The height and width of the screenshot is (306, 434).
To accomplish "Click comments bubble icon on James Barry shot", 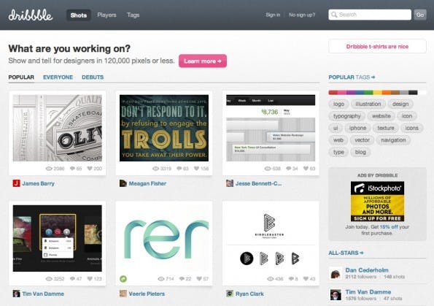I will (x=72, y=168).
